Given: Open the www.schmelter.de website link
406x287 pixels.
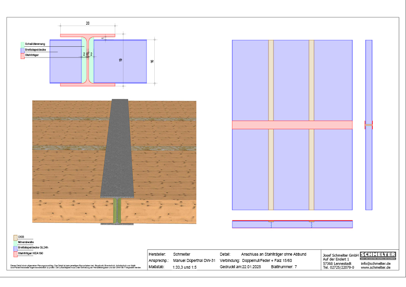Looking at the screenshot, I should [375, 268].
